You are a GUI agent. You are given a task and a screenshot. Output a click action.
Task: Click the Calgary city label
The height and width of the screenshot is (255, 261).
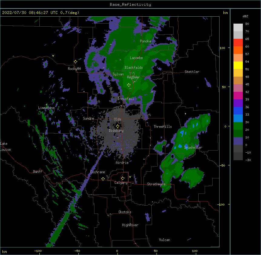[121, 183]
